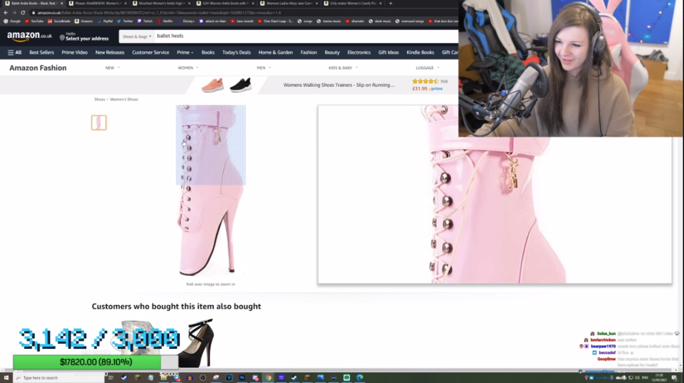
Task: Open File Explorer from the taskbar
Action: point(164,378)
